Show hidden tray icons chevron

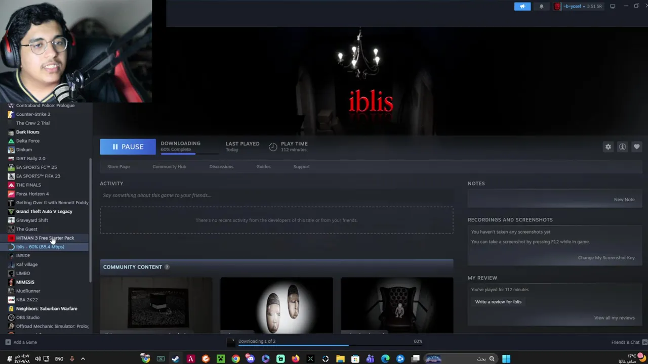83,359
